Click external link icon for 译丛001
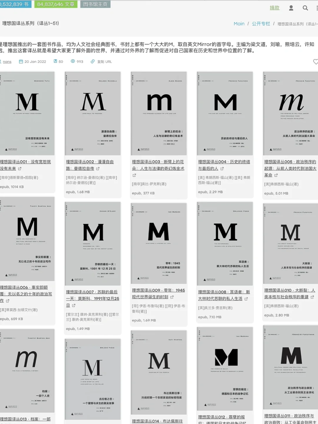Viewport: 318px width, 424px height. [x=20, y=169]
